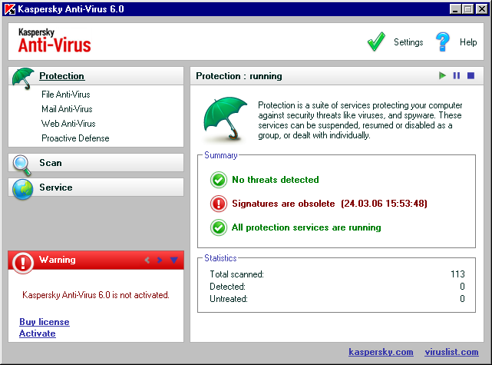
Task: Resume protection with the green play button
Action: click(442, 76)
